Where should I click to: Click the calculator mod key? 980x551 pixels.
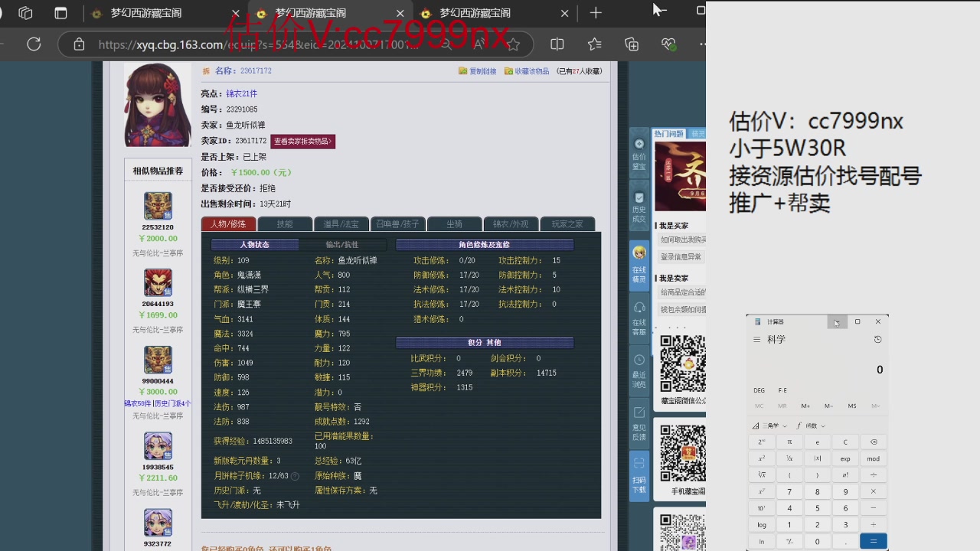[874, 458]
